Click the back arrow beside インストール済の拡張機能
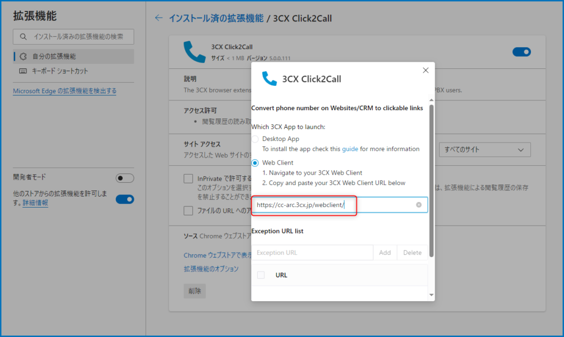This screenshot has width=564, height=337. pos(159,18)
